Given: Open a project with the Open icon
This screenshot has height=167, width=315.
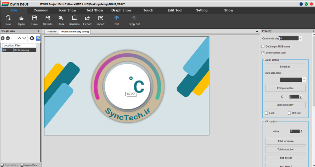Looking at the screenshot, I should pos(21,18).
